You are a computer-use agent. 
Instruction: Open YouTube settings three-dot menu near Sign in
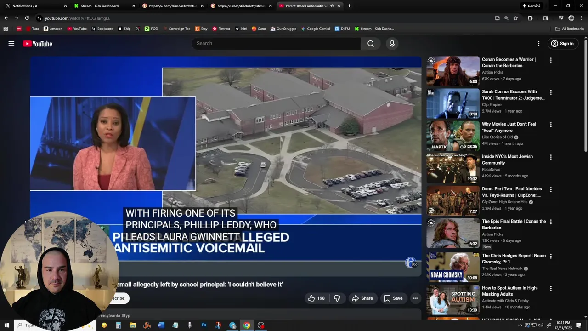538,44
